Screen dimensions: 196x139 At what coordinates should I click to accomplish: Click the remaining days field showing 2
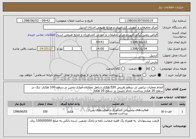click(73, 49)
